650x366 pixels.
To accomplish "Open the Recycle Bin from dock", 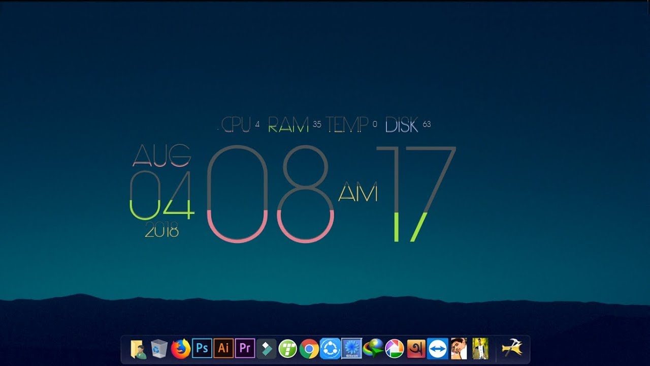I will 159,349.
